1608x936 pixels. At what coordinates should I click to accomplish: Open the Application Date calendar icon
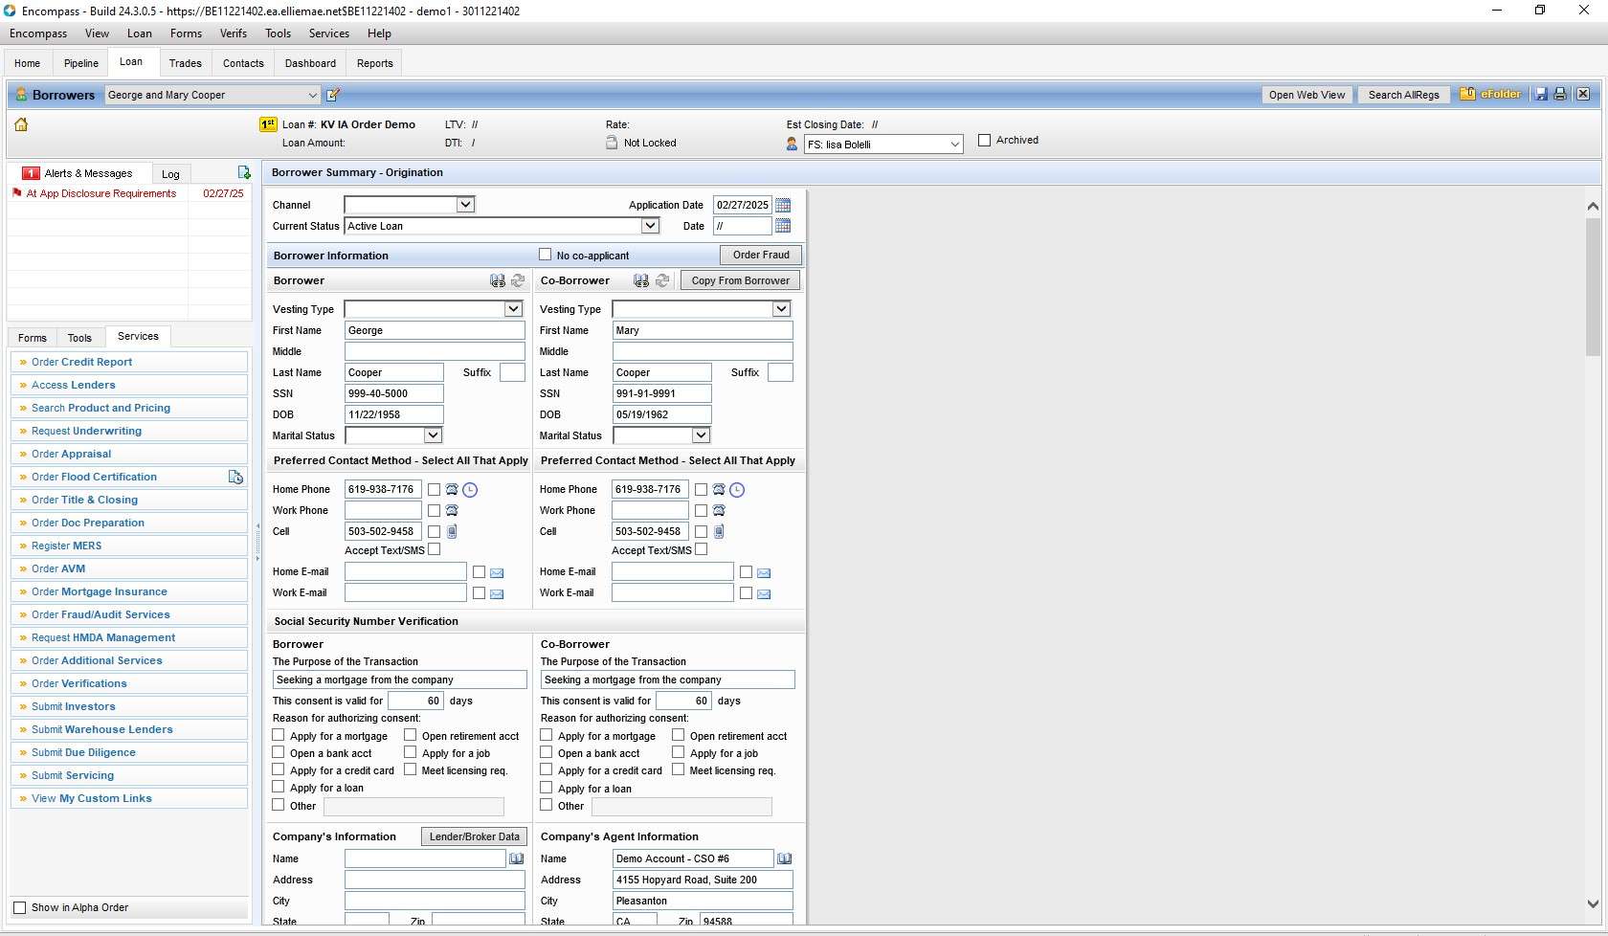tap(783, 205)
